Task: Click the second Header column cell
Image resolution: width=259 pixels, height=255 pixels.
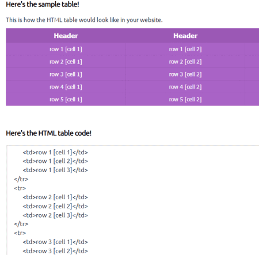Action: click(x=185, y=36)
